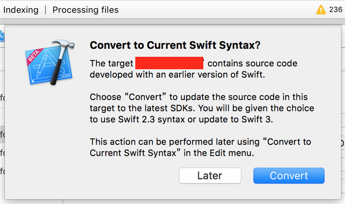
Task: Click the partially hidden blue icon at the left edge
Action: [x=2, y=36]
